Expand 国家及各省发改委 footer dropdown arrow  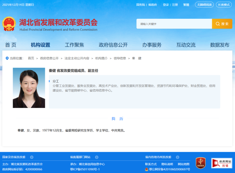32,157
